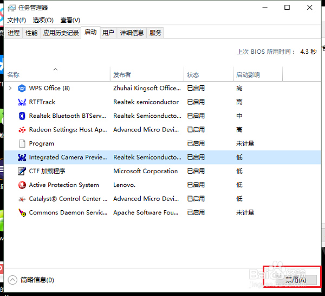Minimize the Task Manager window
Screen dimensions: 325x296
(265, 8)
